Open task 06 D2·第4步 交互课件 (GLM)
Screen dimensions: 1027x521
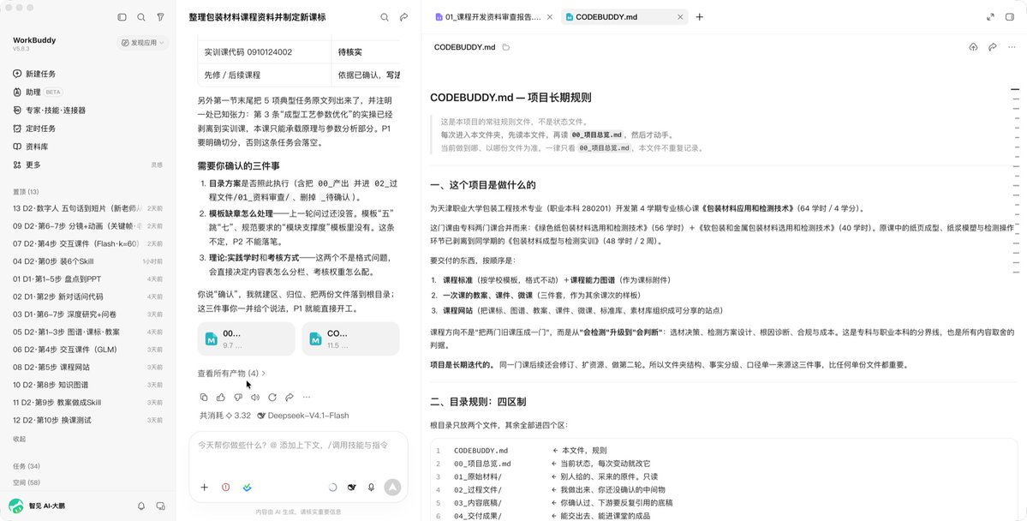coord(87,350)
